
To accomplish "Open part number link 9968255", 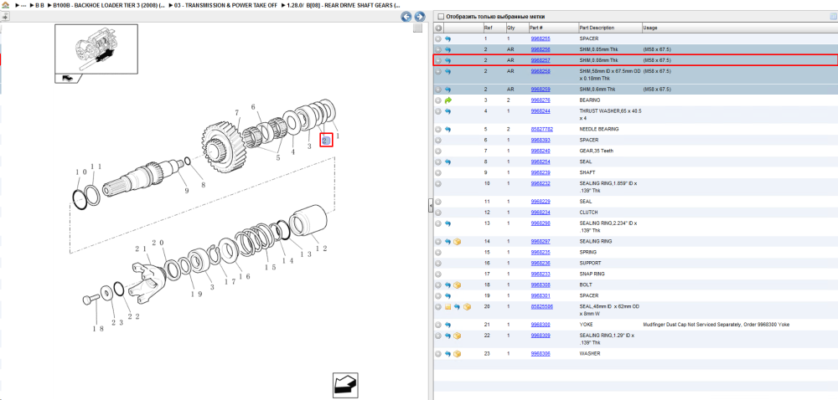I will [x=540, y=39].
